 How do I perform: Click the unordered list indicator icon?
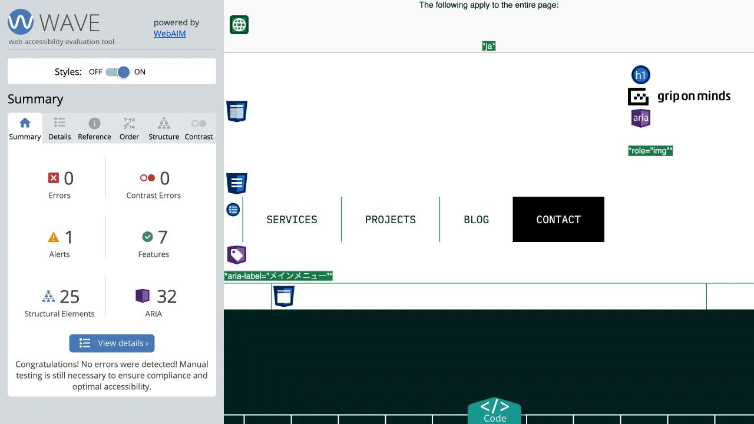coord(233,210)
